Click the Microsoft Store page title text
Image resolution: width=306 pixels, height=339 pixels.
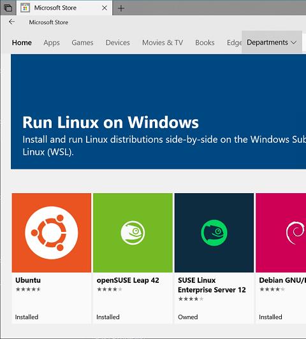[48, 22]
